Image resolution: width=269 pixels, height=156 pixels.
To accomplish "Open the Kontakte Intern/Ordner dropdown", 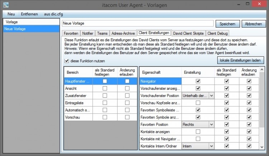I will [x=198, y=146].
